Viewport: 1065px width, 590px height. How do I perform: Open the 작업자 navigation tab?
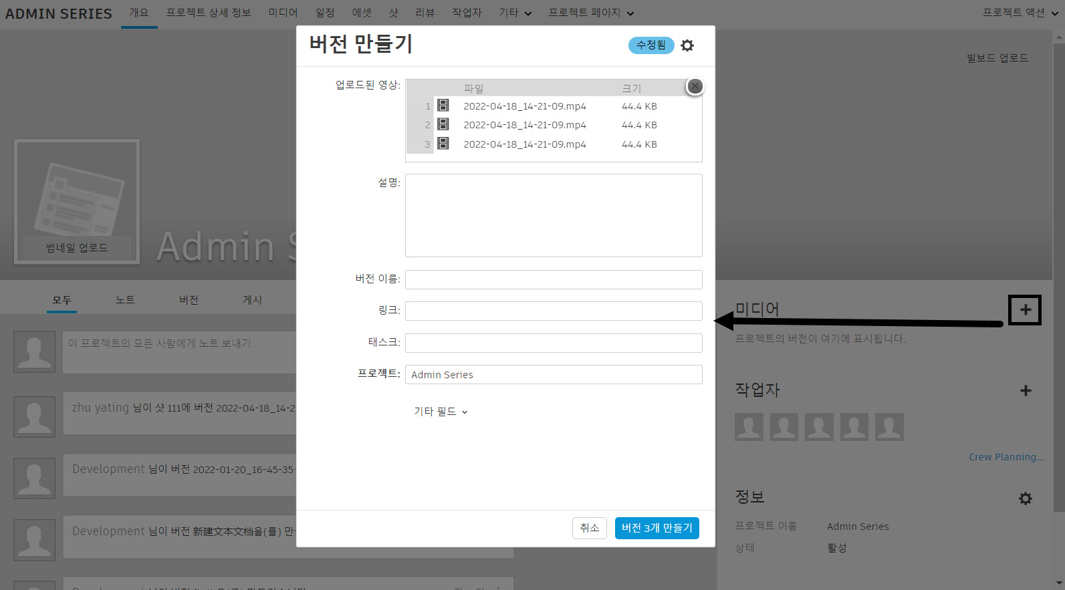[467, 13]
